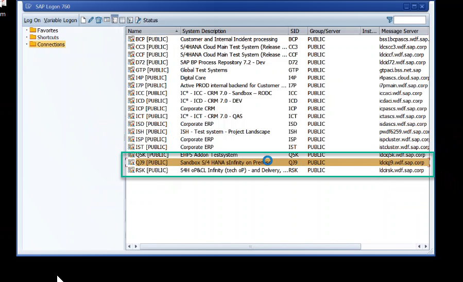Click message server icdaci.wdf.sap.corp
The width and height of the screenshot is (463, 282).
401,101
